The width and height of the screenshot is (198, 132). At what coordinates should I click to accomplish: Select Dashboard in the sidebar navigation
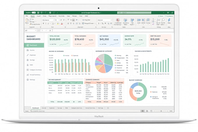34,45
